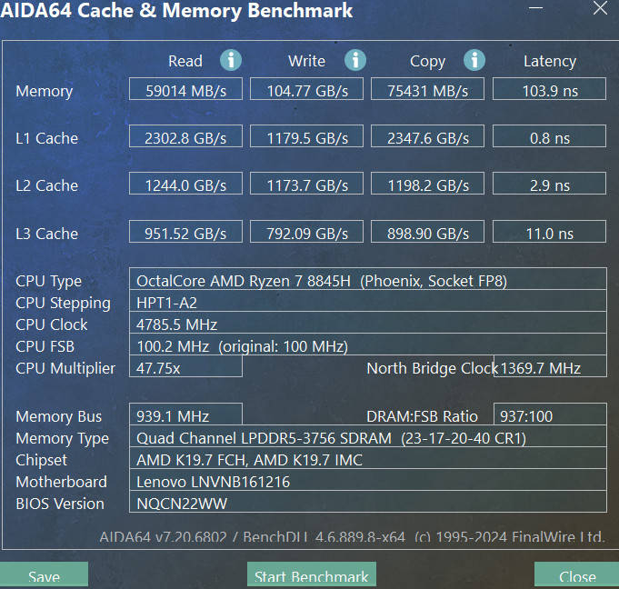This screenshot has width=619, height=589.
Task: Click the Read info icon
Action: click(231, 60)
